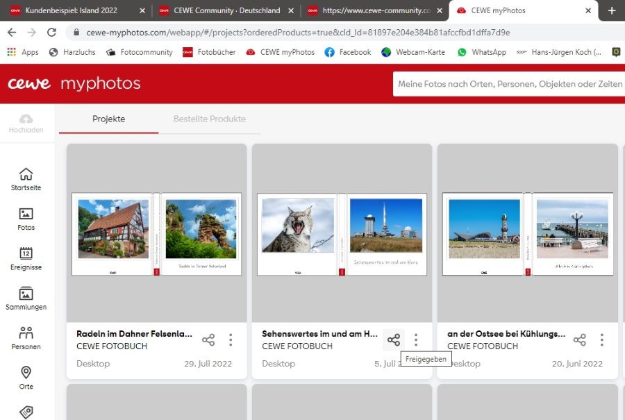Open three-dot menu for Sehenswertes project

416,340
